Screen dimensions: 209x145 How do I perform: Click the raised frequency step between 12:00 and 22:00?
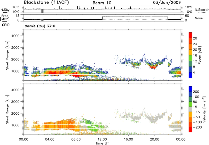coord(135,17)
